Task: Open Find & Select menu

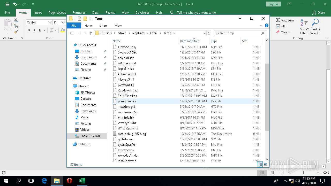Action: click(315, 27)
